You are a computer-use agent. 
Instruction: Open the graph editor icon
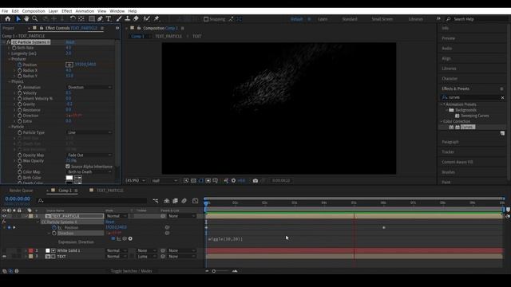(195, 201)
